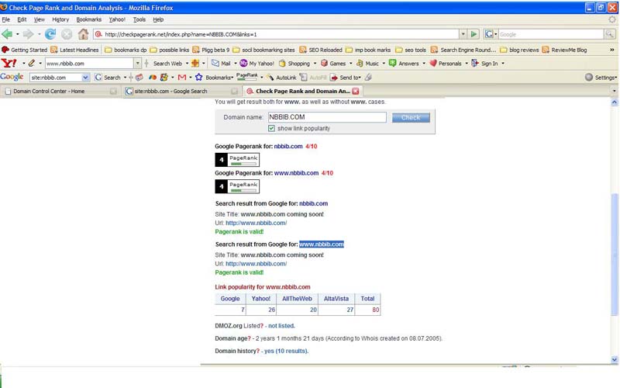620x388 pixels.
Task: Click the AutoLink button on Google toolbar
Action: (281, 78)
